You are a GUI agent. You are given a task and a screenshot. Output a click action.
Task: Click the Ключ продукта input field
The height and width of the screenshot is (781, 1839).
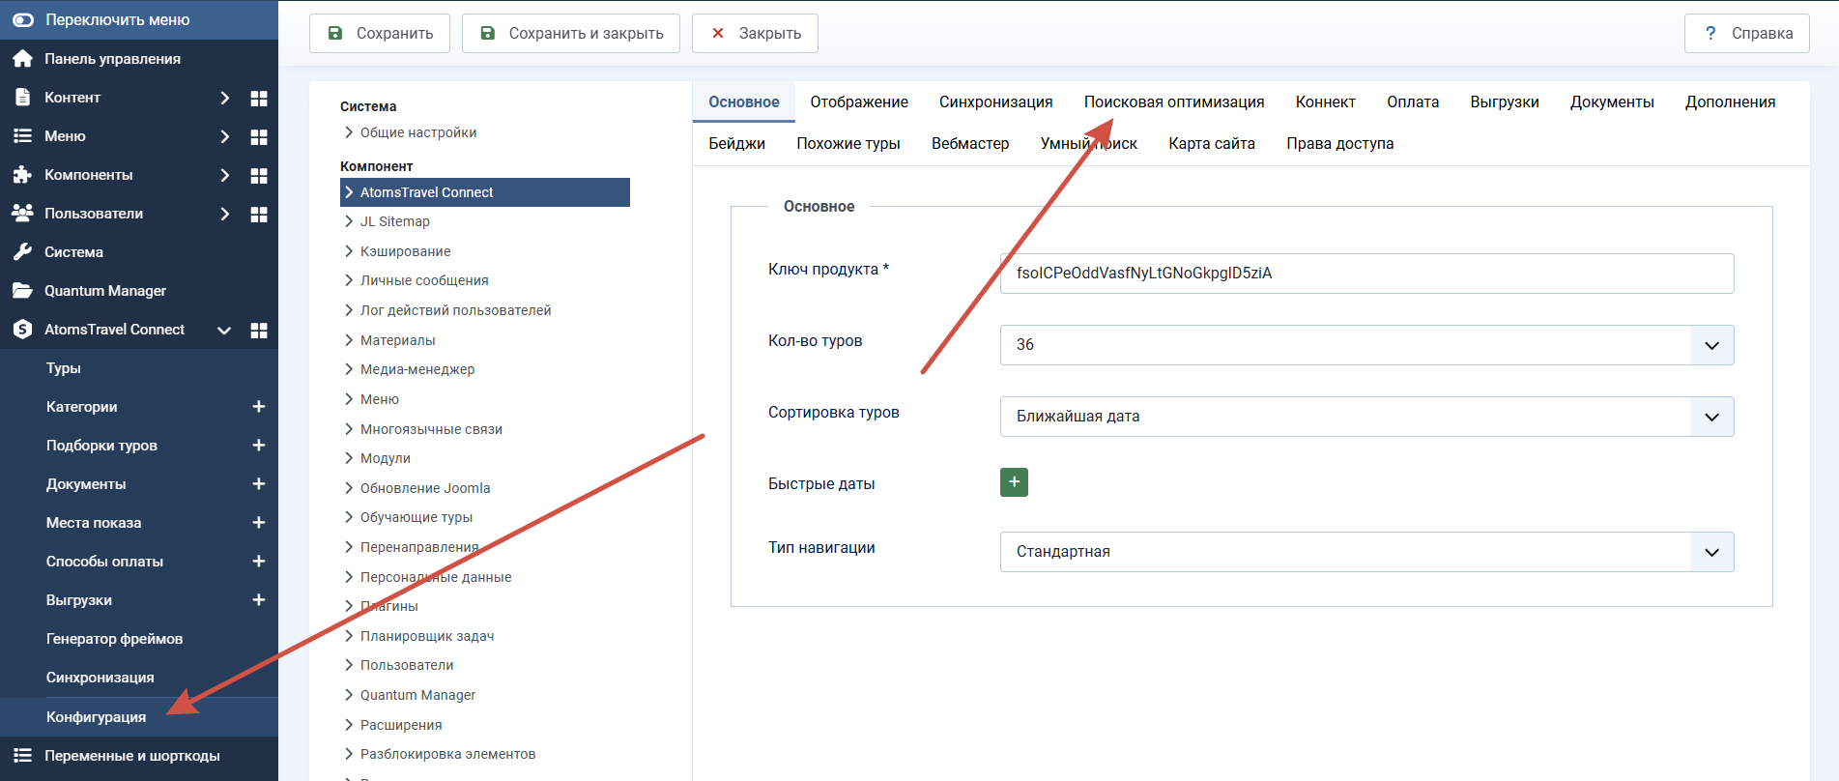(x=1366, y=274)
